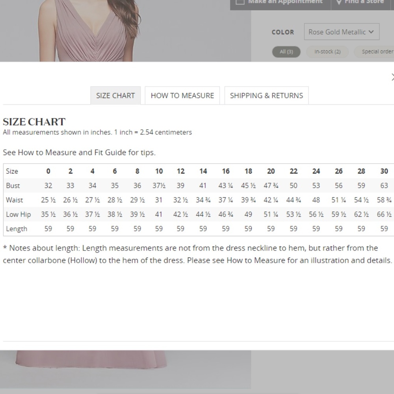394x394 pixels.
Task: Select the All (3) filter pill
Action: click(x=286, y=52)
